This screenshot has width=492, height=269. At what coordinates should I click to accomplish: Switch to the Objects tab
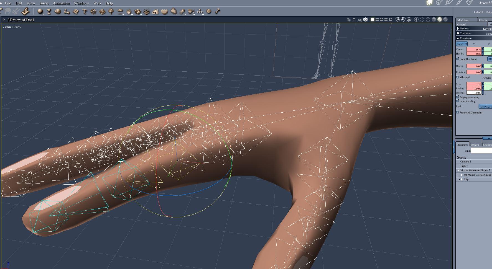coord(475,144)
